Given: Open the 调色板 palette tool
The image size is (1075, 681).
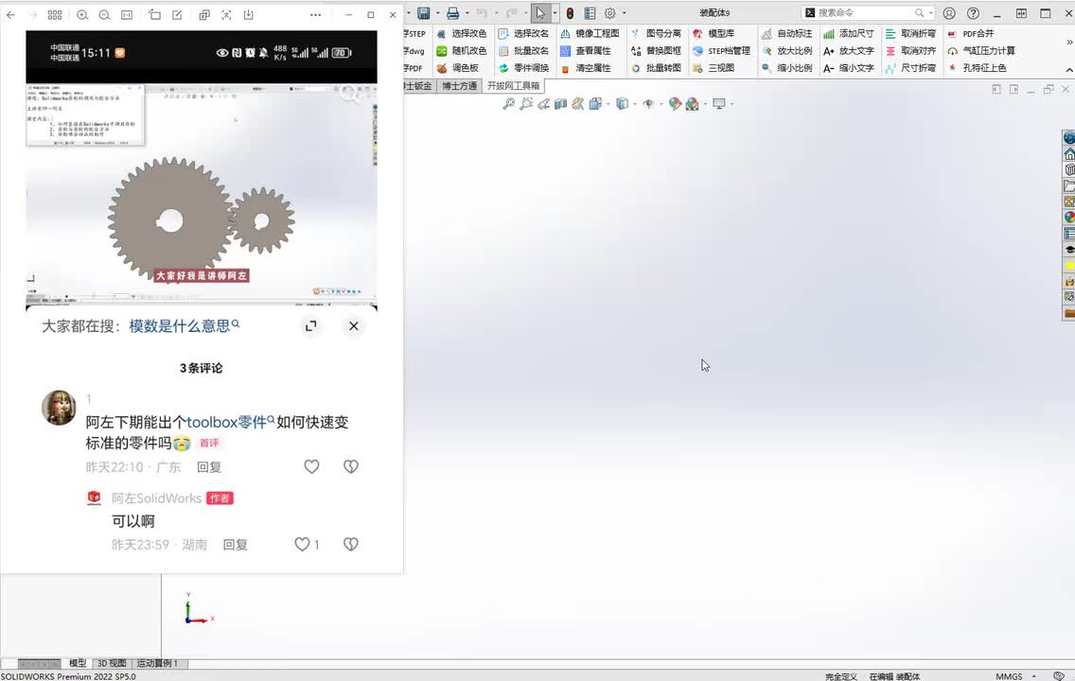Looking at the screenshot, I should point(457,68).
